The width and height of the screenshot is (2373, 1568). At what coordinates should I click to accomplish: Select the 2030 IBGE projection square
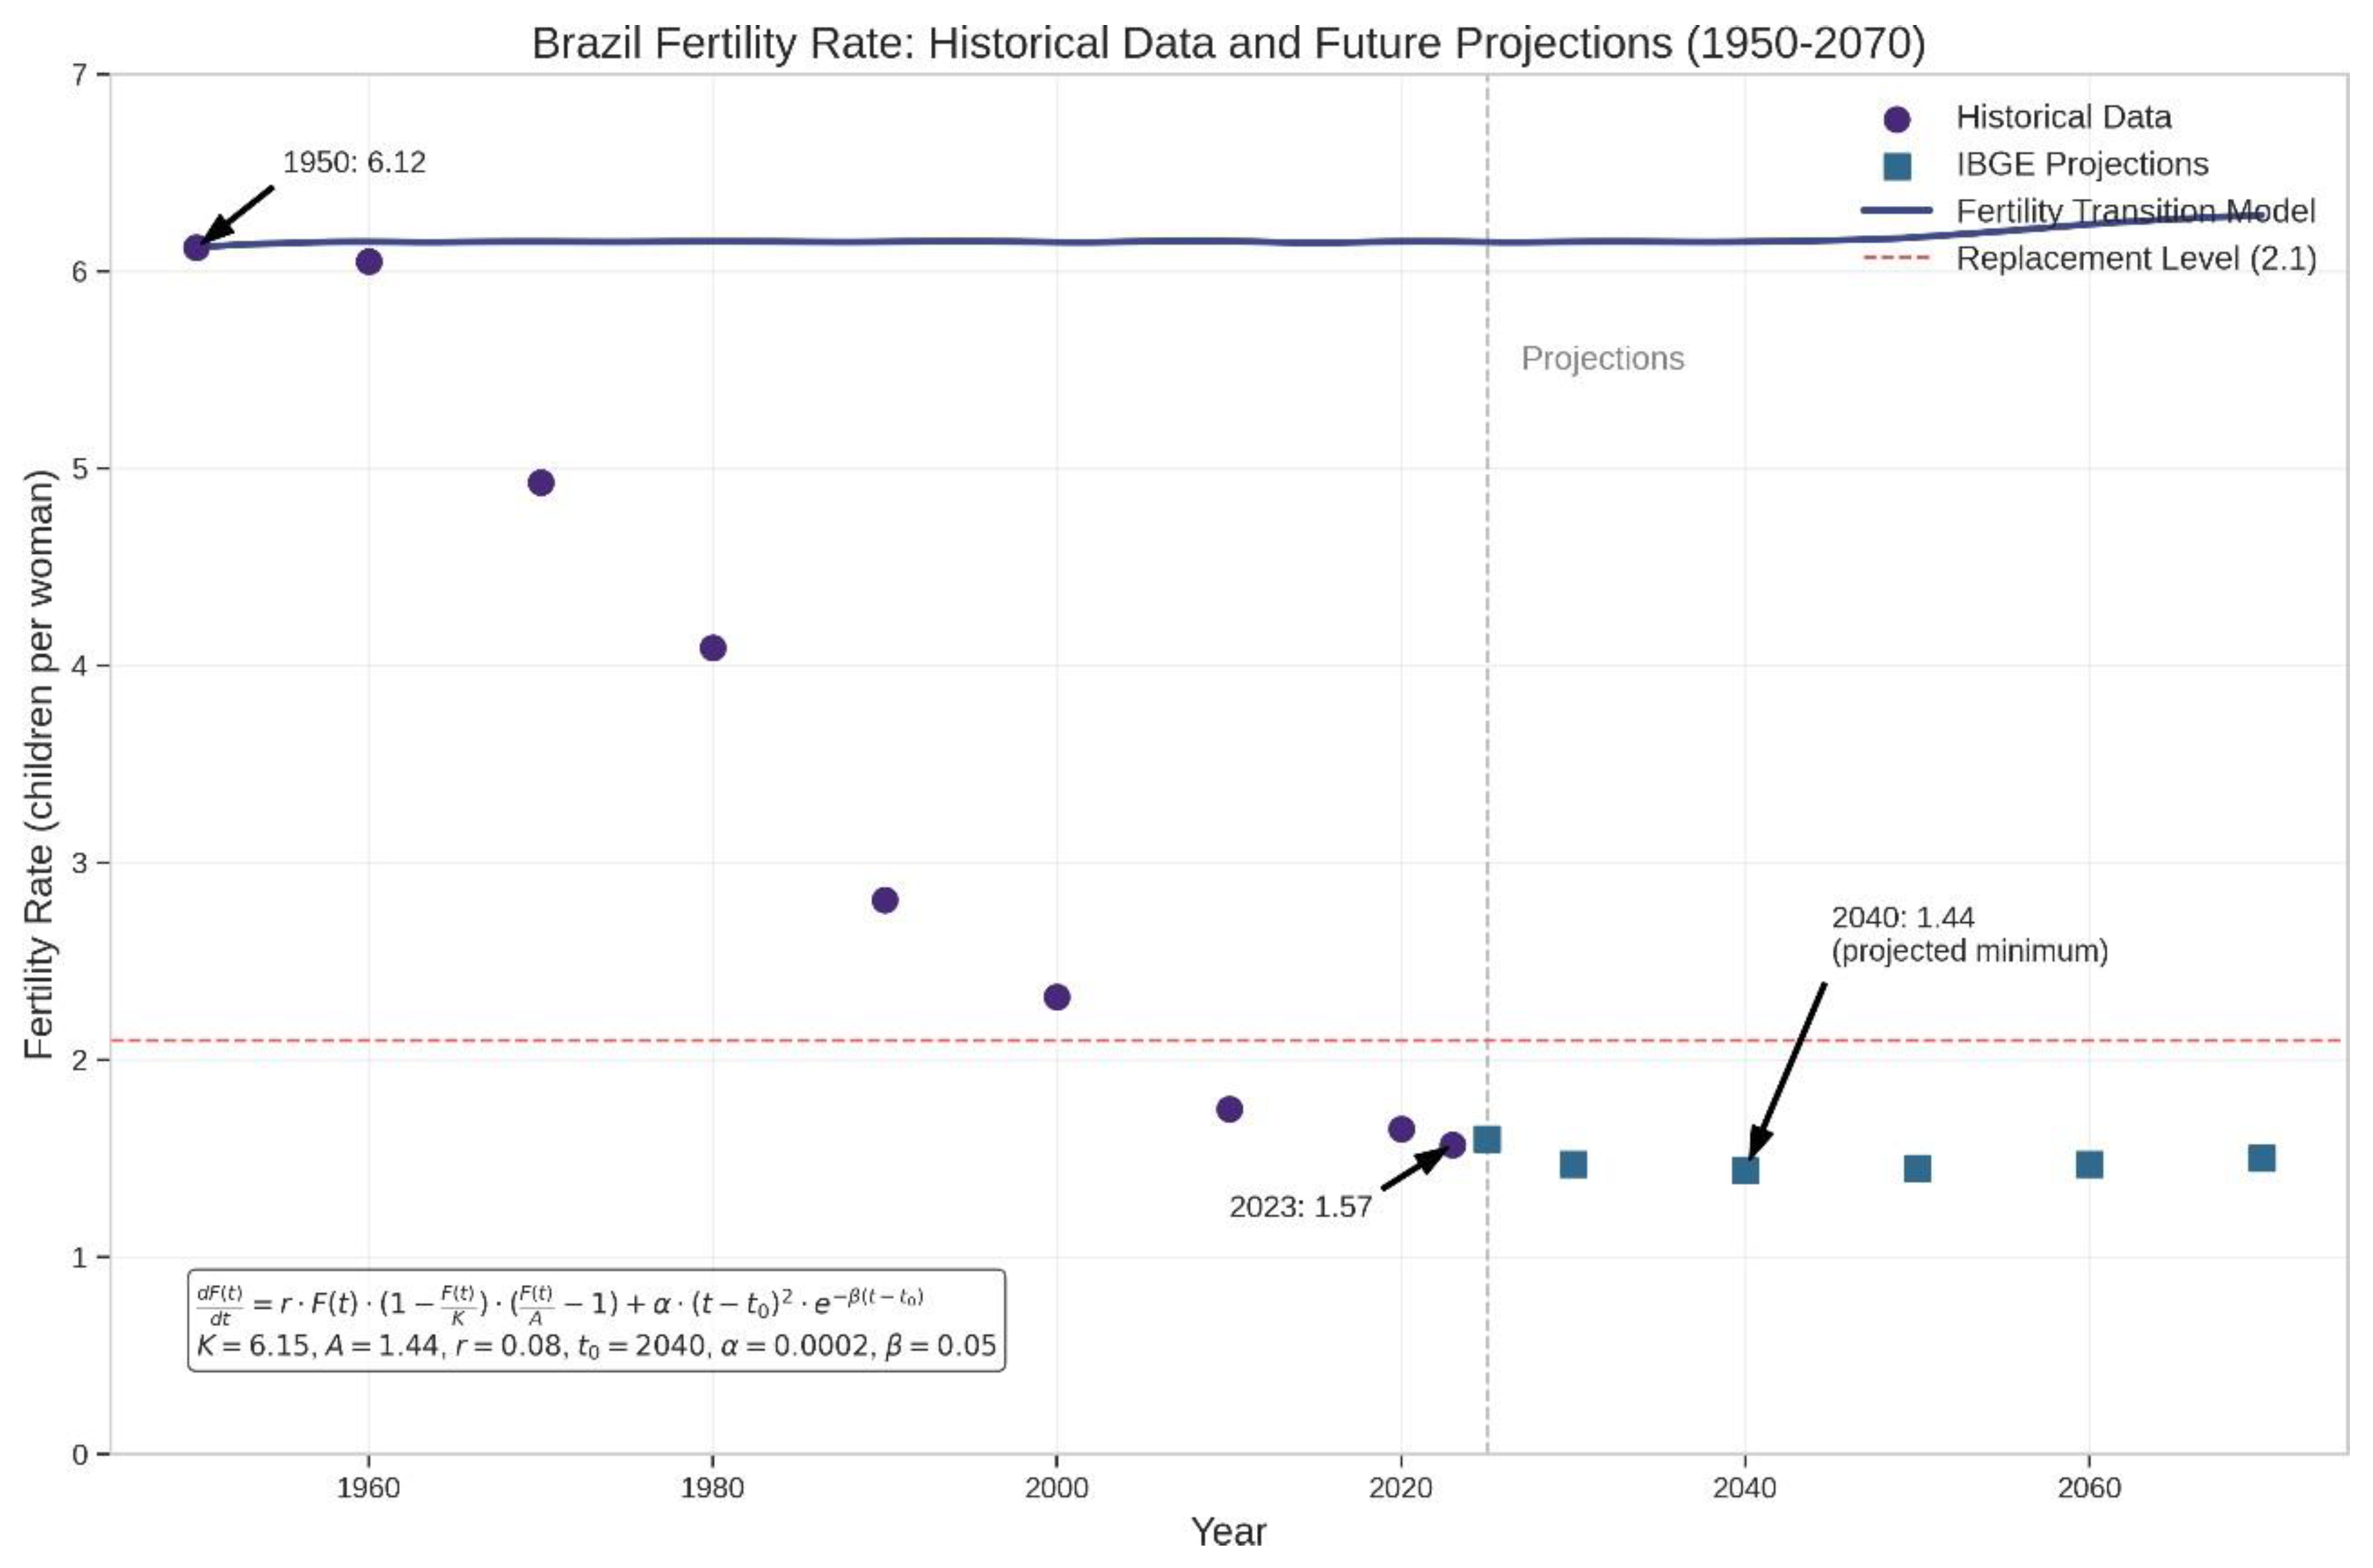(1574, 1164)
